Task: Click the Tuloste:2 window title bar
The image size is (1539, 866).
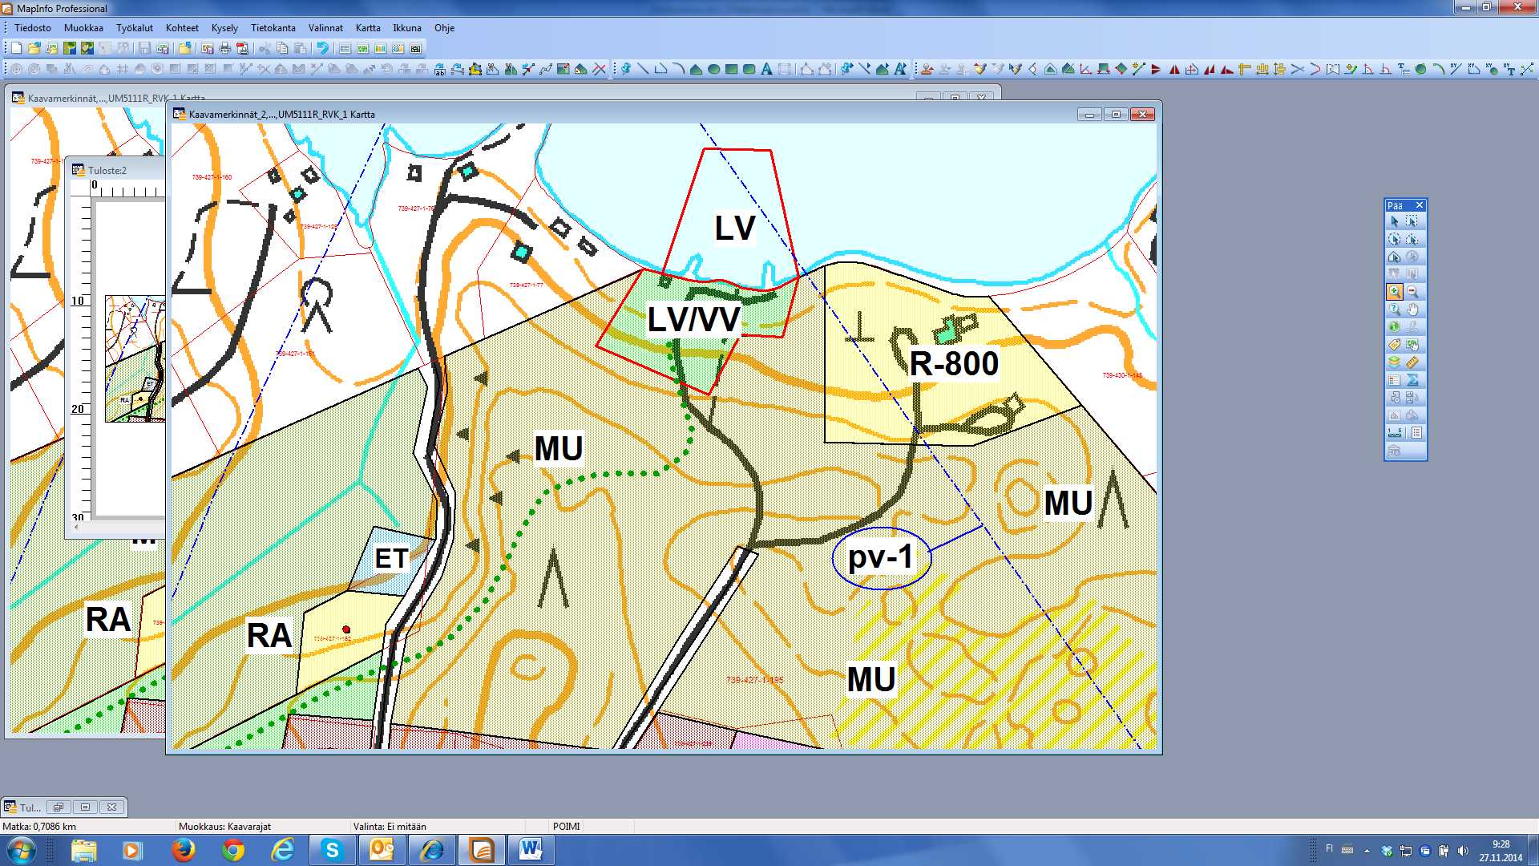Action: point(118,170)
